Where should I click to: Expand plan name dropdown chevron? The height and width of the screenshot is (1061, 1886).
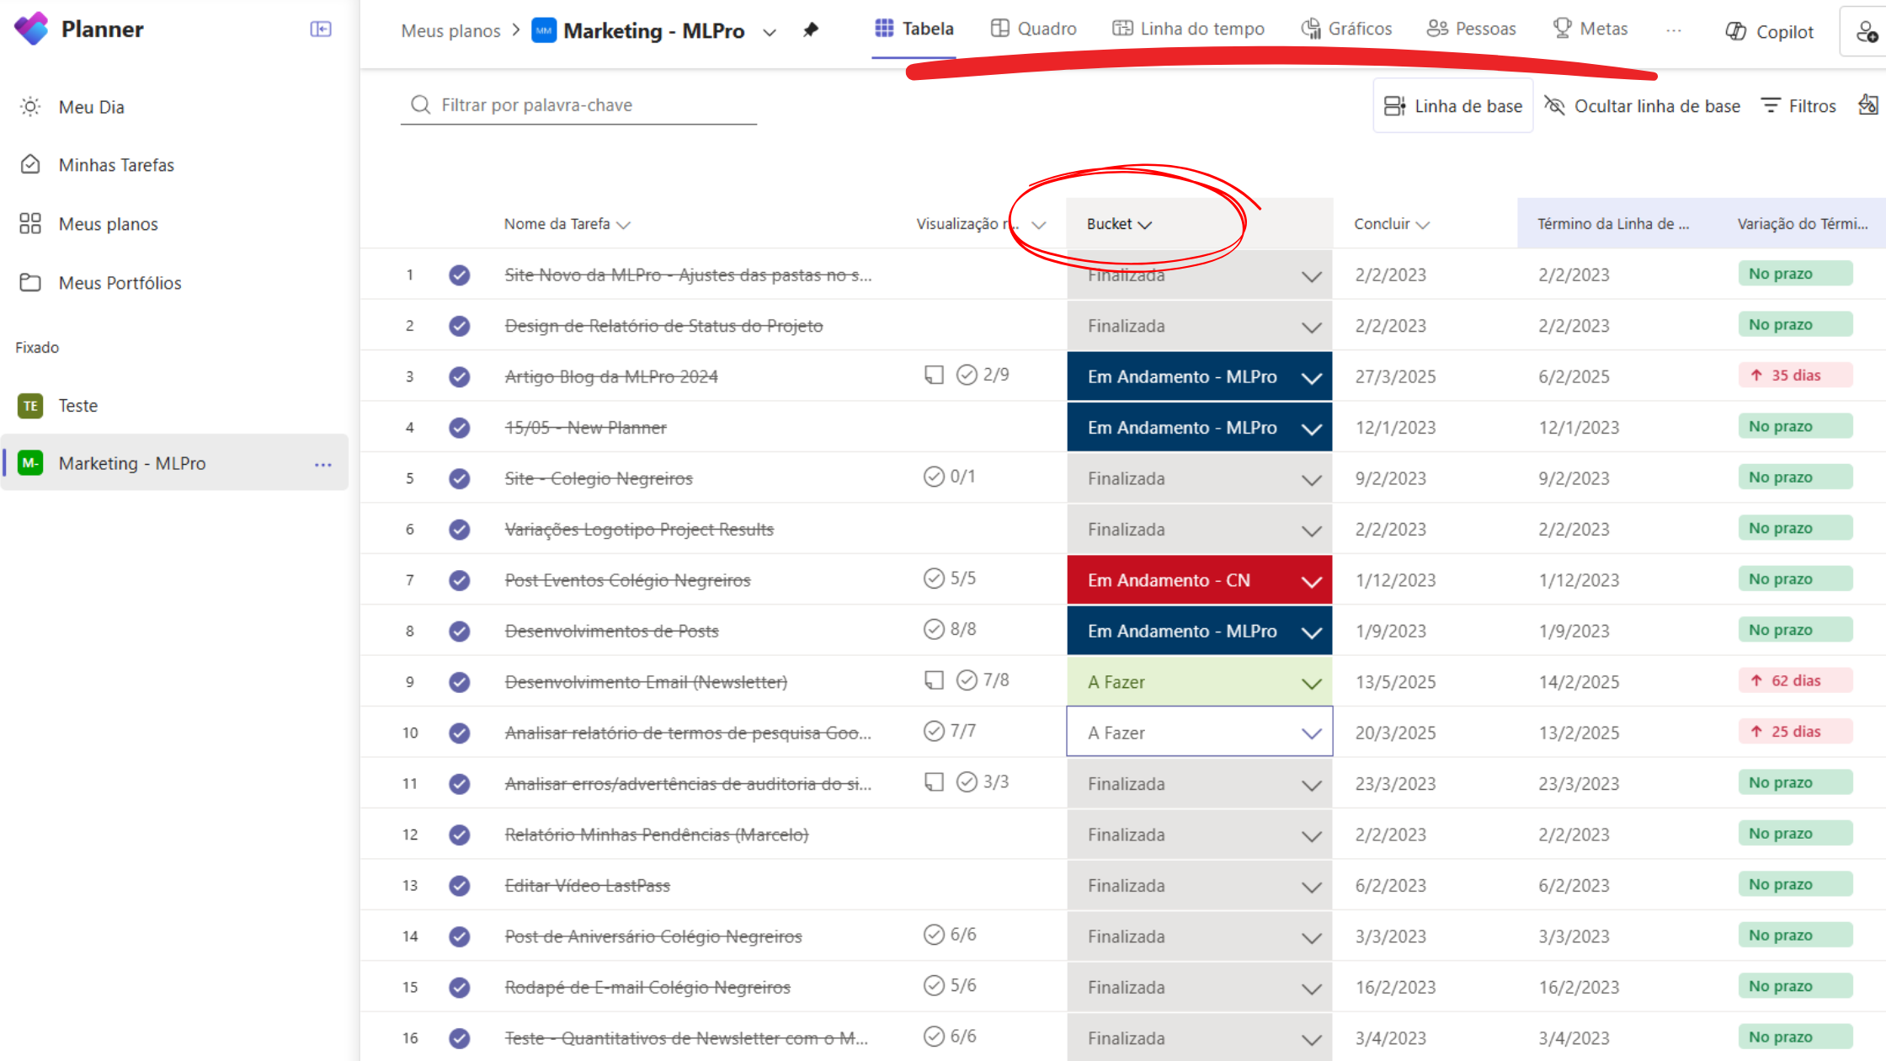coord(770,33)
